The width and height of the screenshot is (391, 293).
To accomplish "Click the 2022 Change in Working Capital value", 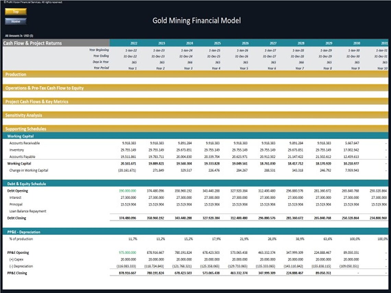I will tap(127, 170).
